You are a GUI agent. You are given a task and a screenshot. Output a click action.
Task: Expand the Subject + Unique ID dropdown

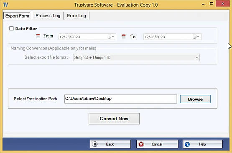click(197, 57)
